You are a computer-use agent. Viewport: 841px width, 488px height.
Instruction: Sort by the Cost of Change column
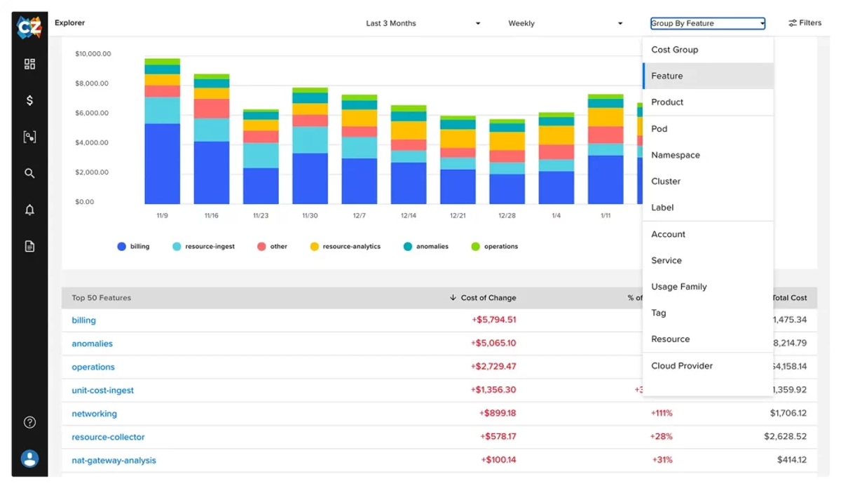tap(483, 298)
